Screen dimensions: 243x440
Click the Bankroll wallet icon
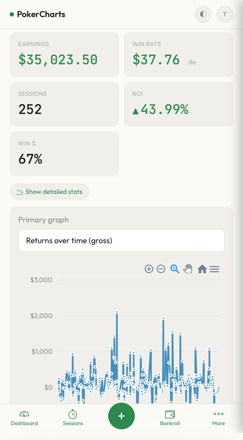pyautogui.click(x=170, y=413)
